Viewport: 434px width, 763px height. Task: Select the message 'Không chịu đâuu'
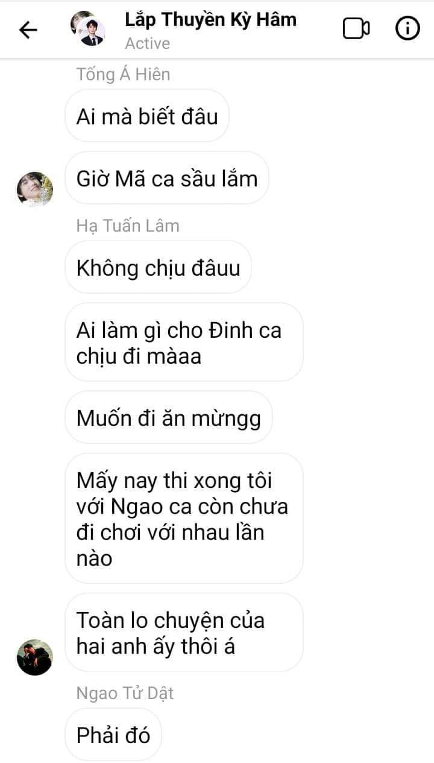click(158, 267)
